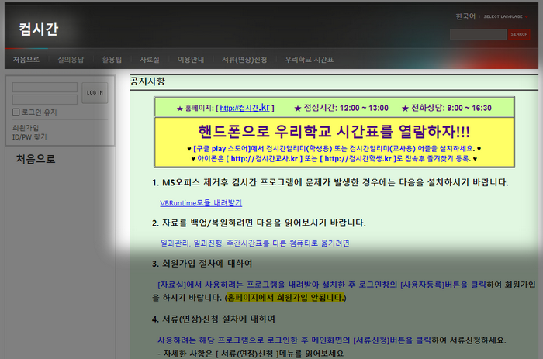Image resolution: width=543 pixels, height=359 pixels.
Task: Click the user ID input field
Action: pos(45,88)
